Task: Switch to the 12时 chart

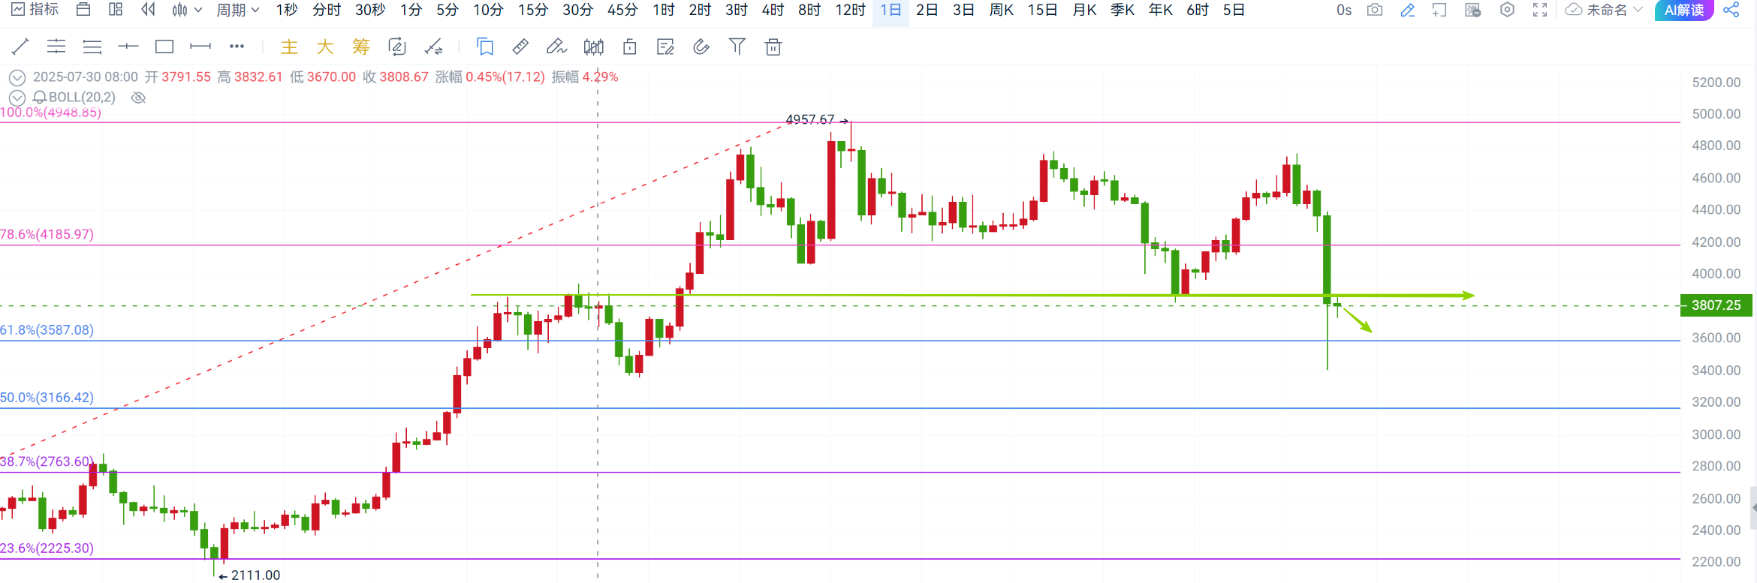Action: [x=851, y=10]
